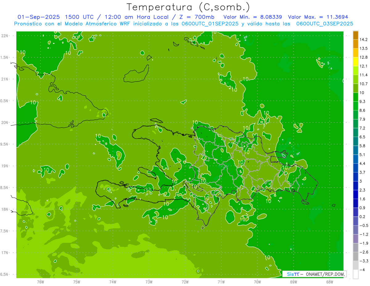The width and height of the screenshot is (370, 286).
Task: Click the colorbar value "7.9"
Action: (363, 119)
